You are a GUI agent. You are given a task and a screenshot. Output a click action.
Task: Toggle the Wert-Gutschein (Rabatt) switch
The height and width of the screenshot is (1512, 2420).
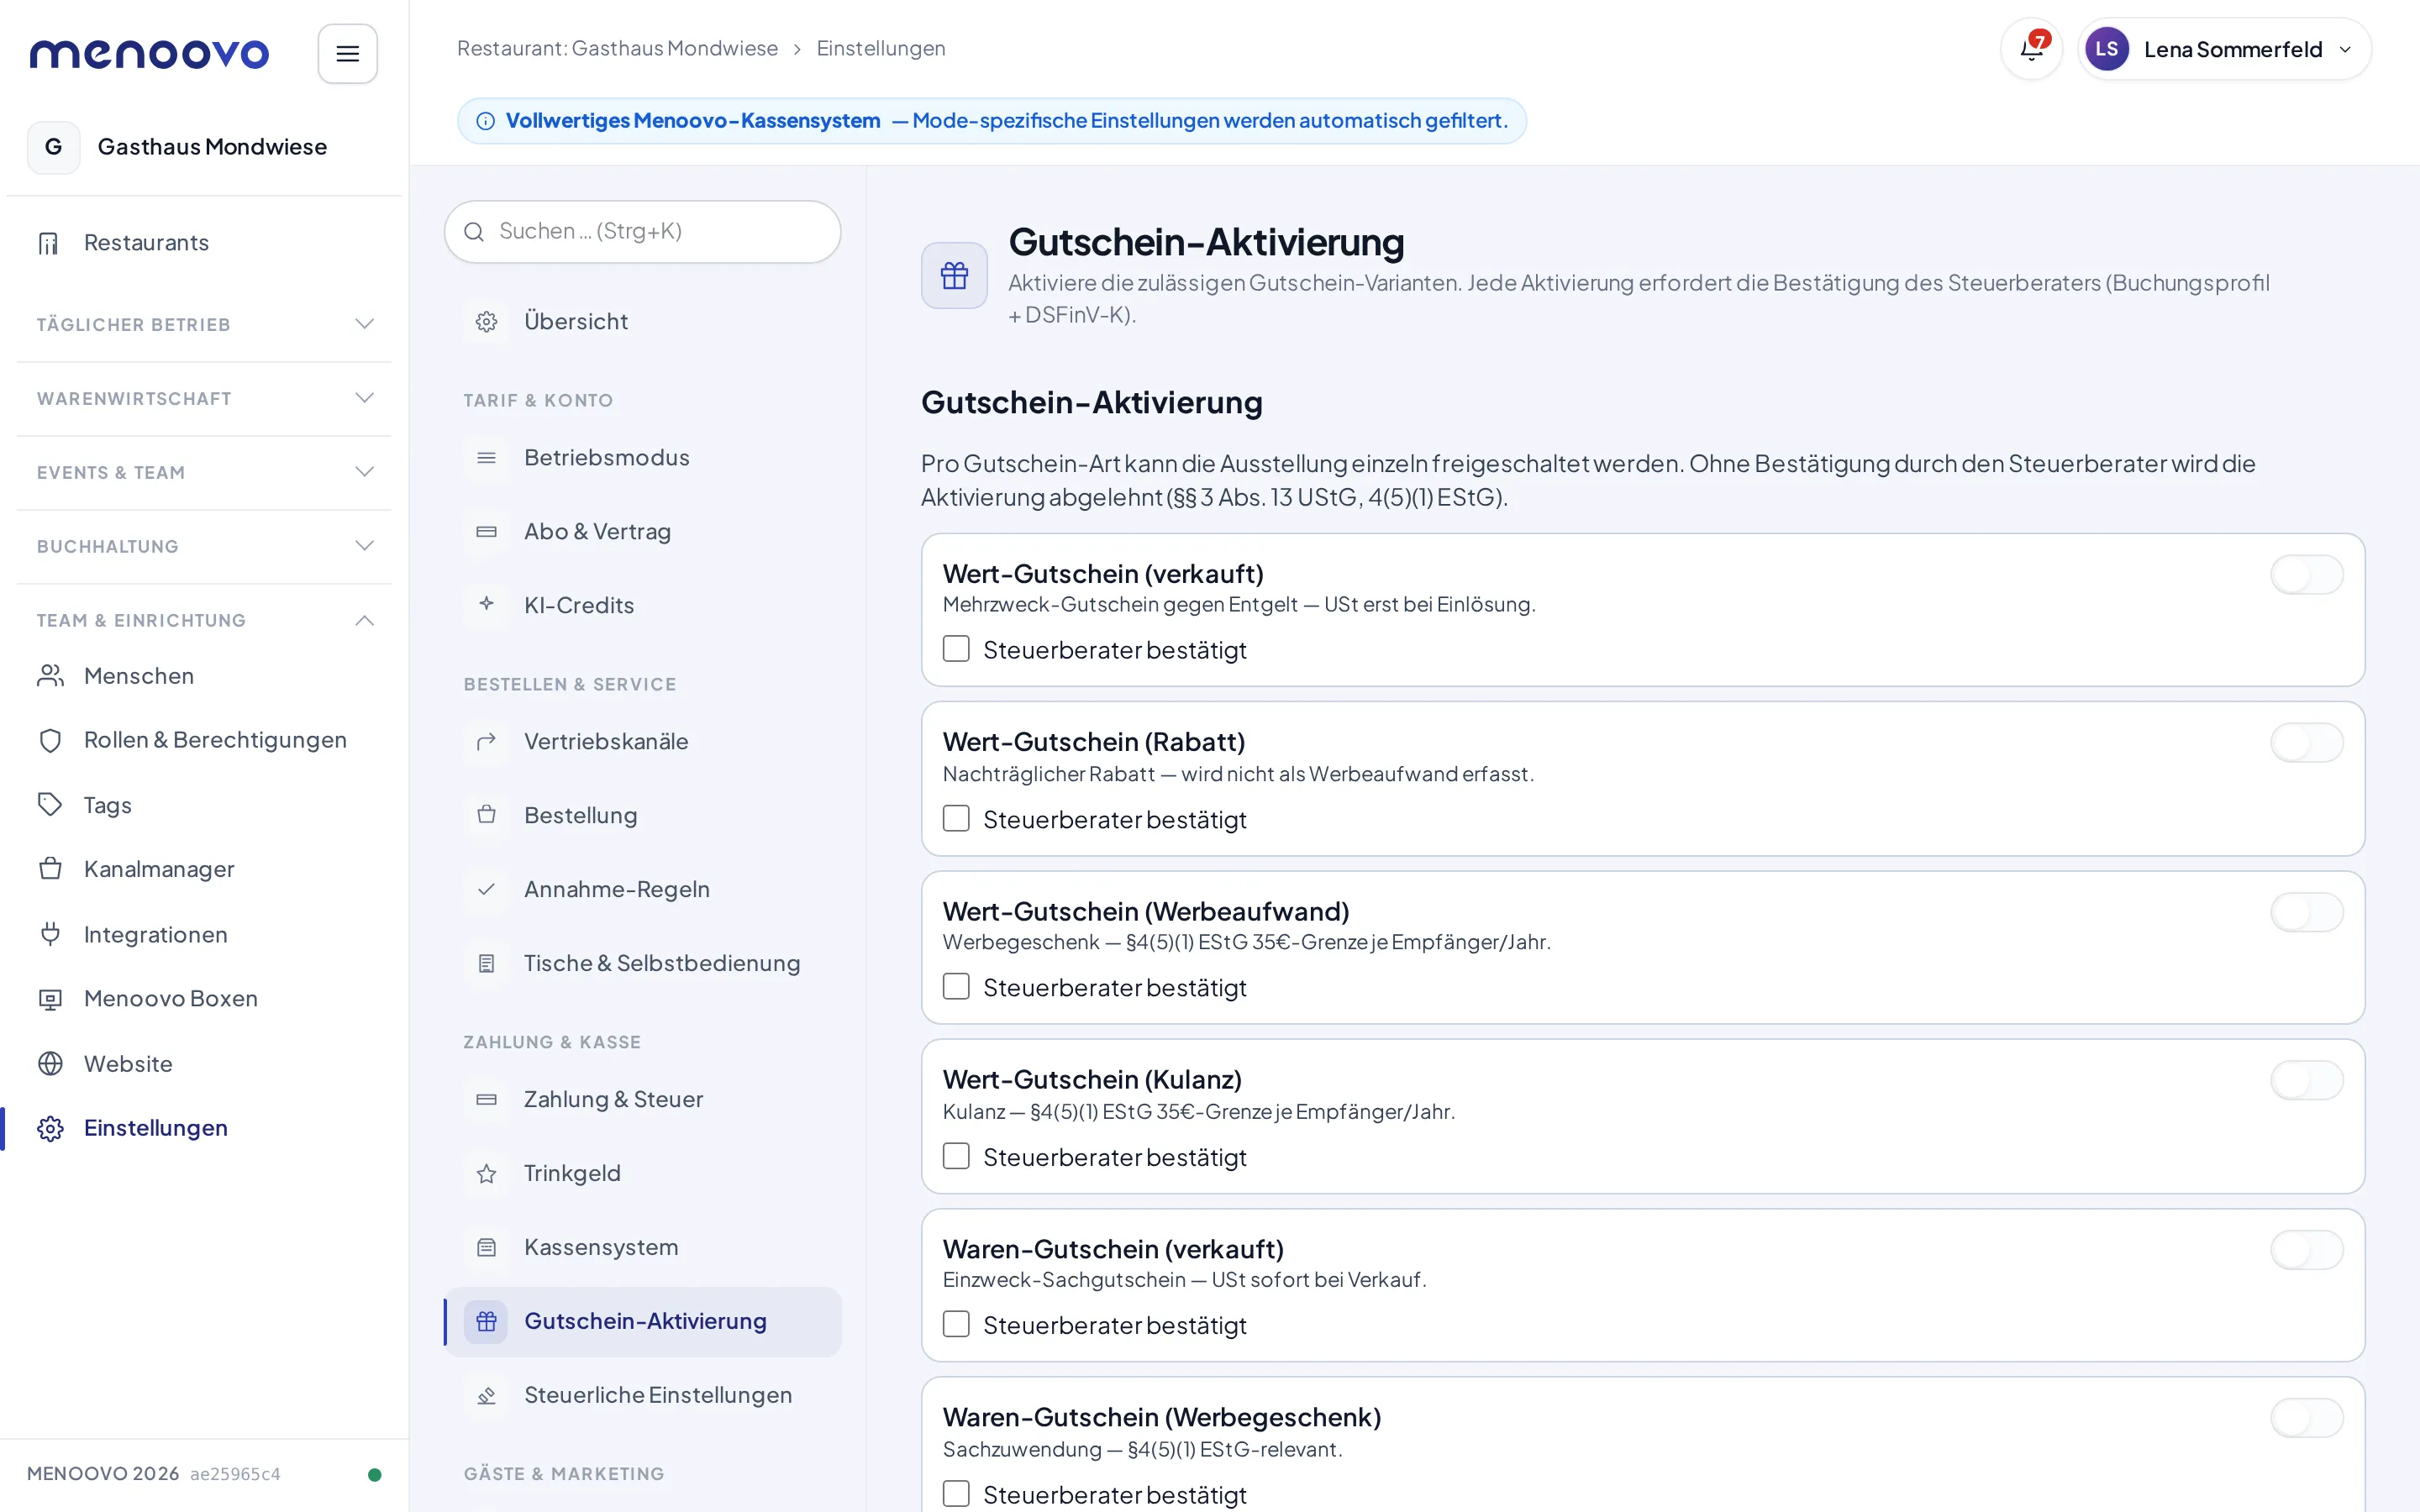[x=2306, y=743]
